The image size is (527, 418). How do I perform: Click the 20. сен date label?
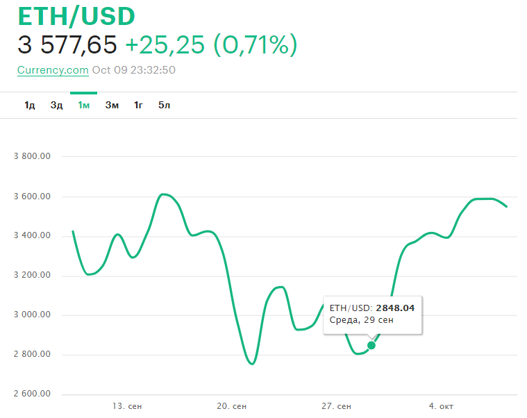231,406
